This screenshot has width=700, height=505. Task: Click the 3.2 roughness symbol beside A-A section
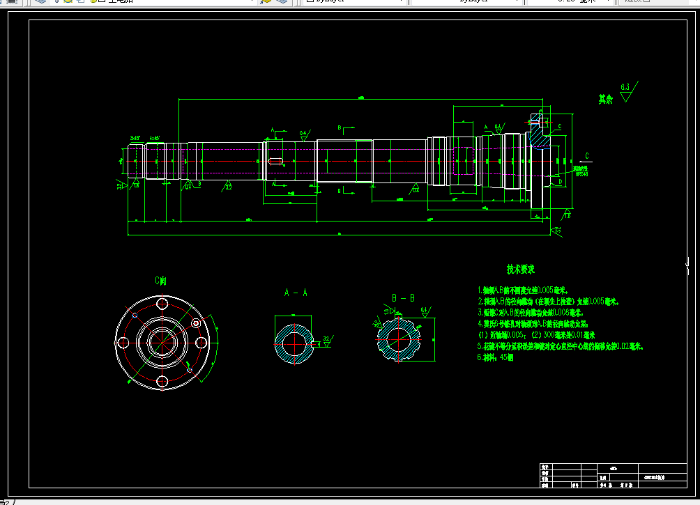(328, 342)
